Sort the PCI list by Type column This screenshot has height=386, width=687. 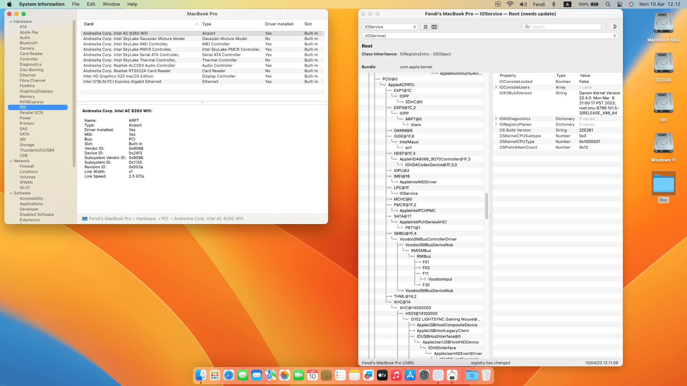tap(232, 24)
